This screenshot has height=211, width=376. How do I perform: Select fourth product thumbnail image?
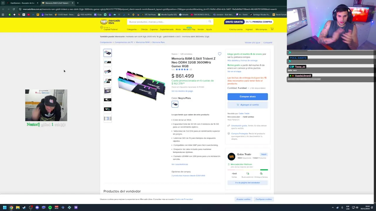(x=108, y=81)
